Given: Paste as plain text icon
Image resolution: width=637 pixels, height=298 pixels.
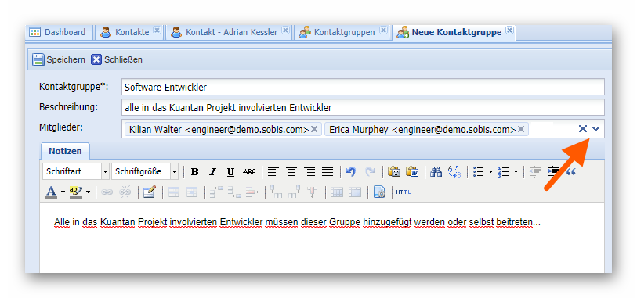Looking at the screenshot, I should pyautogui.click(x=393, y=172).
